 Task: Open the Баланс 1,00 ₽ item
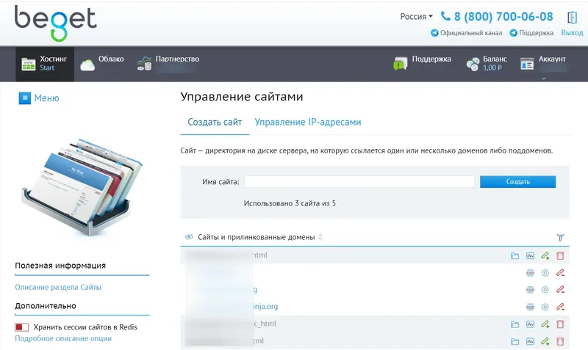pos(487,64)
